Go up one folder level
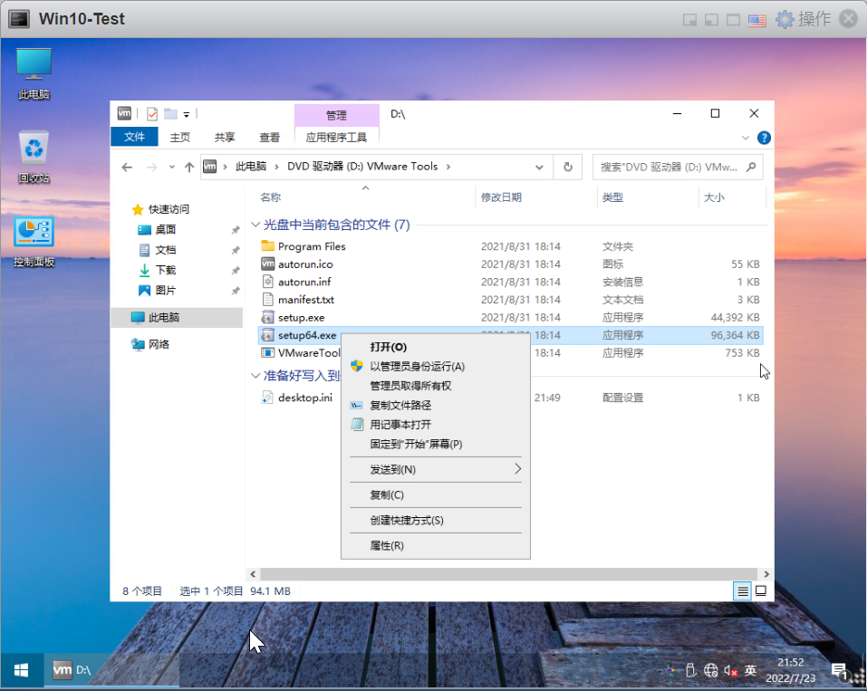 point(189,167)
